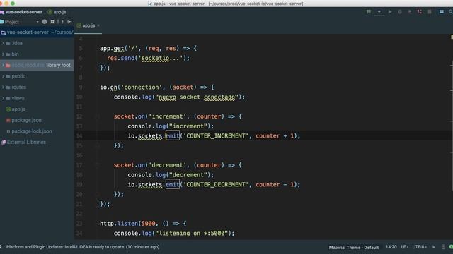The height and width of the screenshot is (254, 453).
Task: Select the public folder name
Action: (18, 76)
